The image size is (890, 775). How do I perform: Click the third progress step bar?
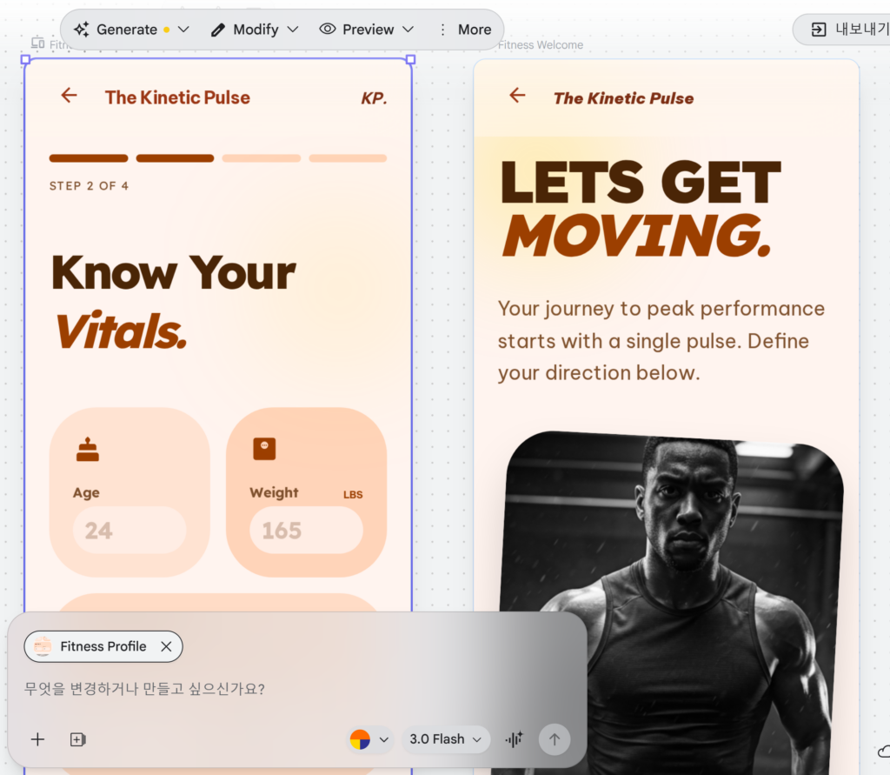pos(262,158)
